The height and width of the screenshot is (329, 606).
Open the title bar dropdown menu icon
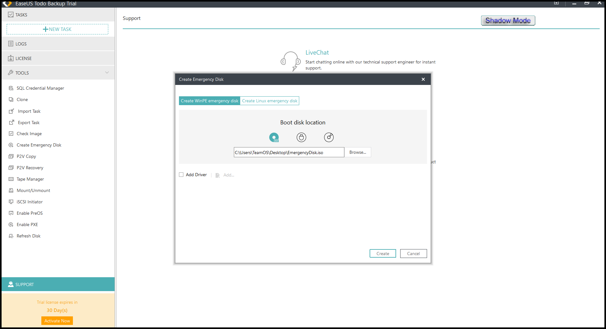coord(556,3)
